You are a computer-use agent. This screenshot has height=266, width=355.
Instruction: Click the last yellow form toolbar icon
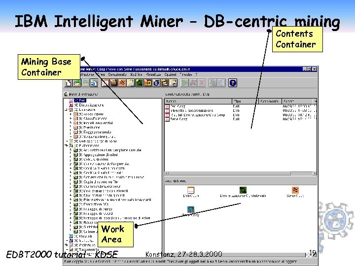(173, 83)
